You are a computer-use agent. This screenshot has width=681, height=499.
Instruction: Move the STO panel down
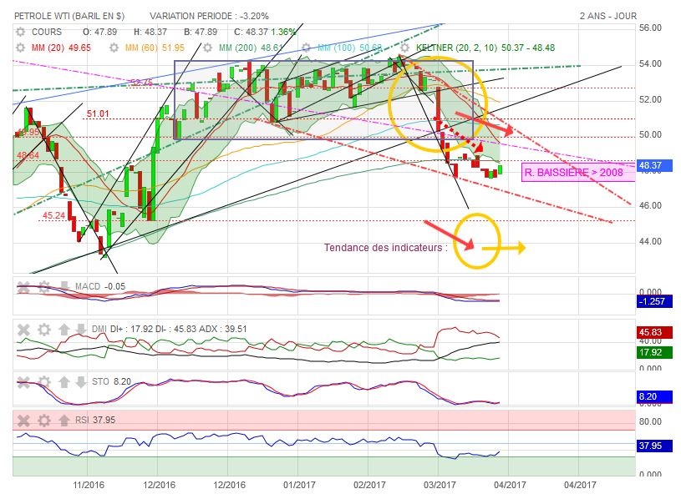click(81, 382)
